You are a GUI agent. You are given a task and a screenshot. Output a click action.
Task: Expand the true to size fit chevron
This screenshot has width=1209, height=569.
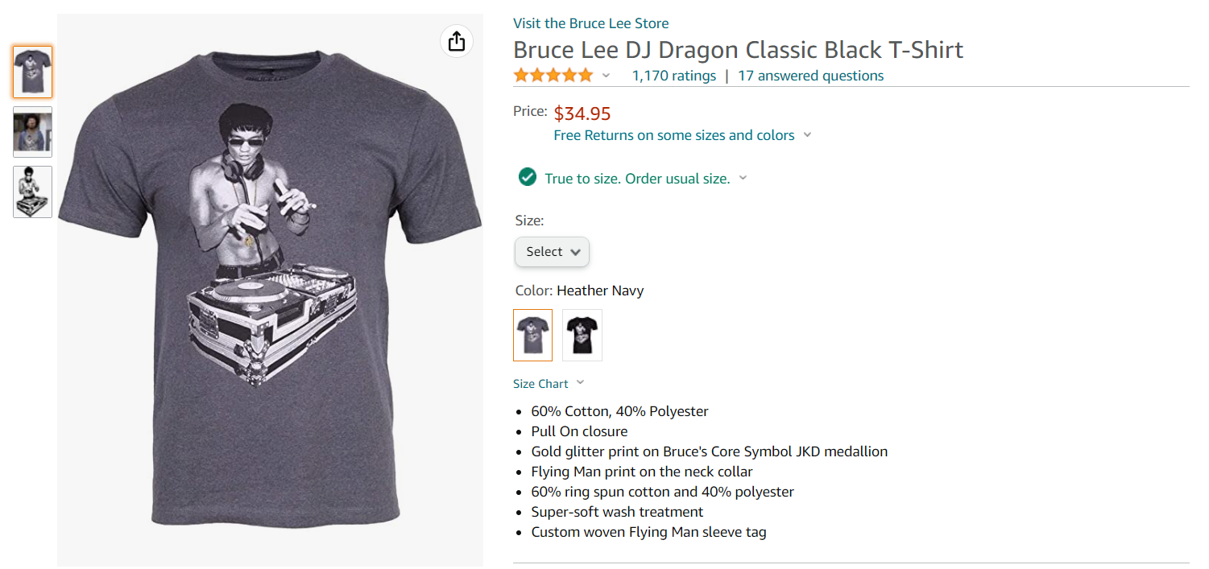(x=743, y=178)
